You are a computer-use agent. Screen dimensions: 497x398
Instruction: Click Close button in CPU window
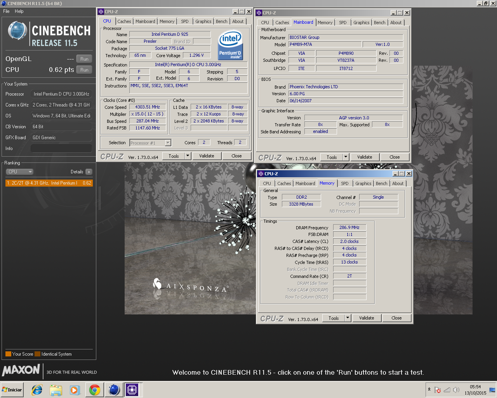pos(236,156)
